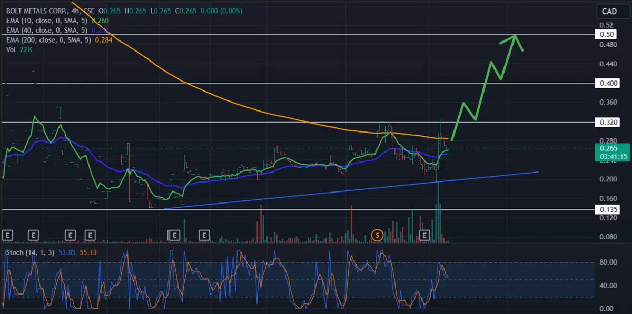Click the 0.120 price axis label

pos(607,218)
